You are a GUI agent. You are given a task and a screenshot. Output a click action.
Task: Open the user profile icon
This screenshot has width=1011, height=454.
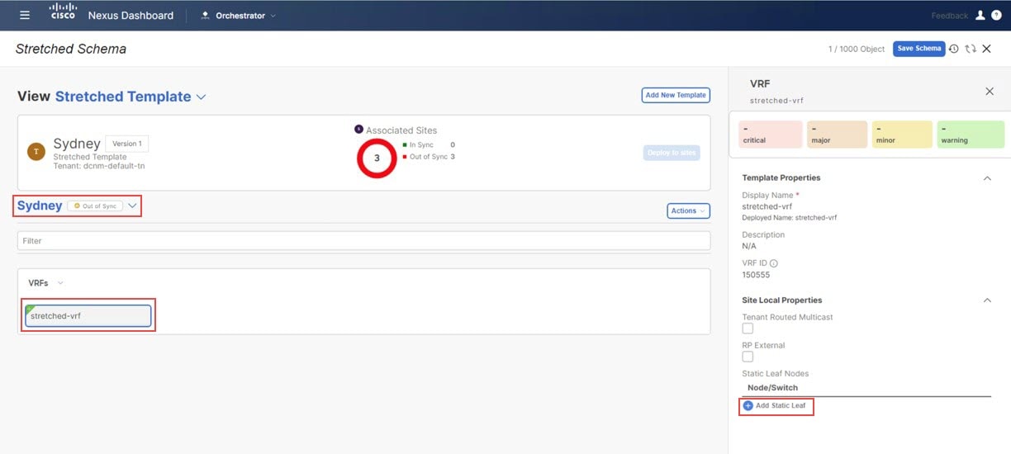pos(980,15)
